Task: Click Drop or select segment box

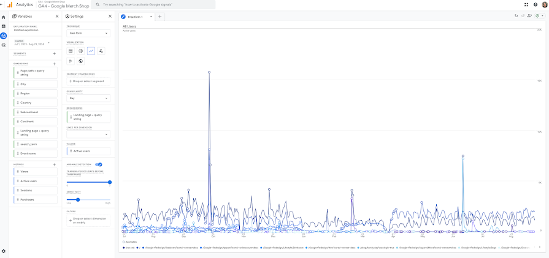Action: tap(88, 81)
